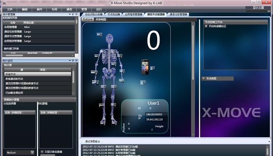The image size is (273, 156).
Task: Switch to the 通信节点管理器 tab
Action: coord(156,14)
